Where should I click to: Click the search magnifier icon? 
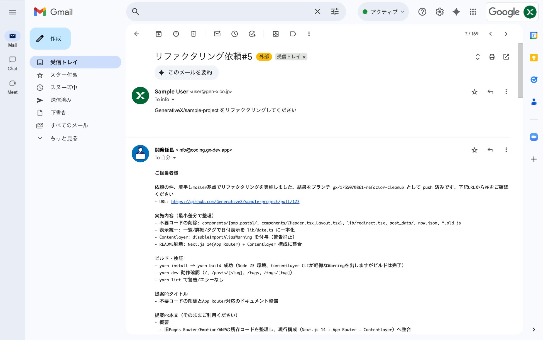coord(135,12)
